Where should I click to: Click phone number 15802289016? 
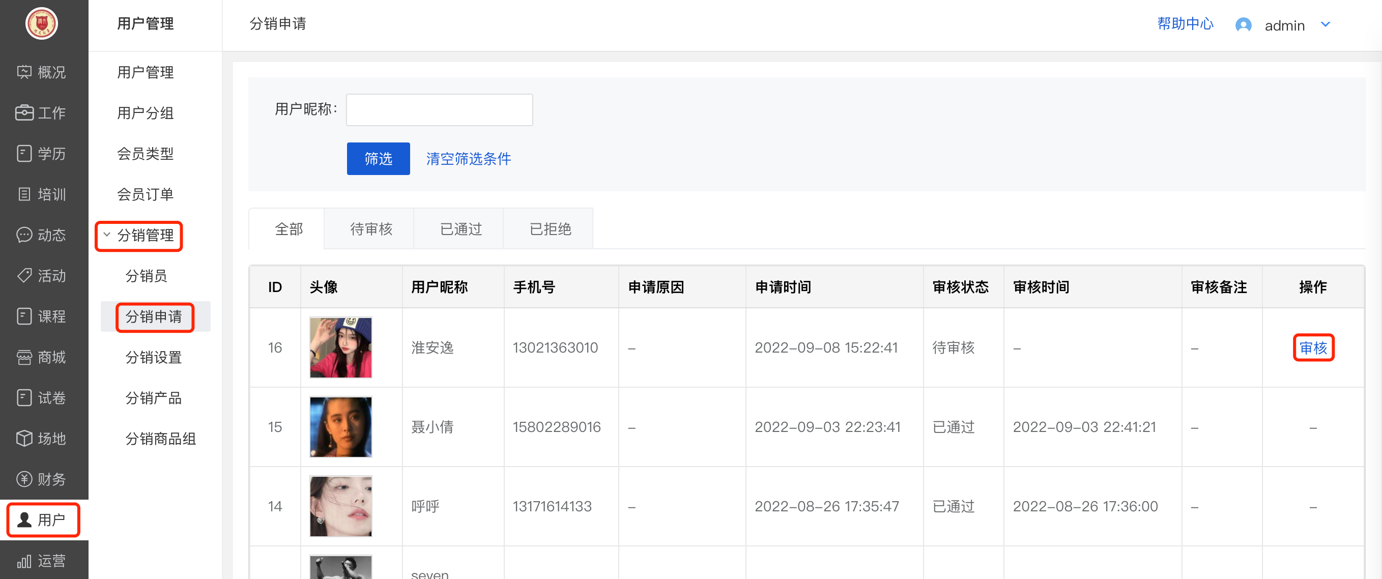[x=556, y=427]
